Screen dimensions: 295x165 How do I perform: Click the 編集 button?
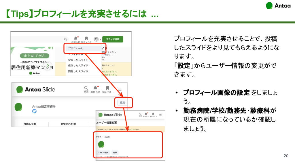[122, 102]
